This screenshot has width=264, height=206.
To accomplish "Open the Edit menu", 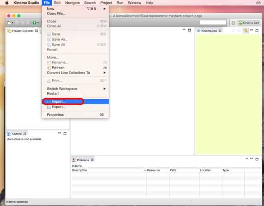I will click(57, 3).
